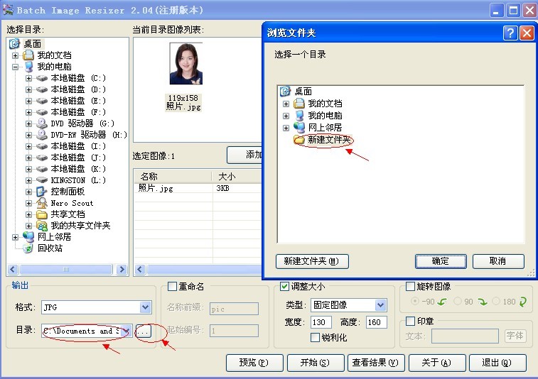Expand 我的文档 node in left tree

coord(15,55)
